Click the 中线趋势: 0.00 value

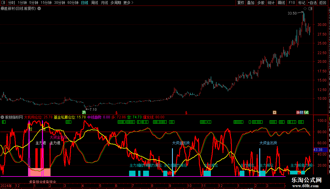pyautogui.click(x=99, y=117)
